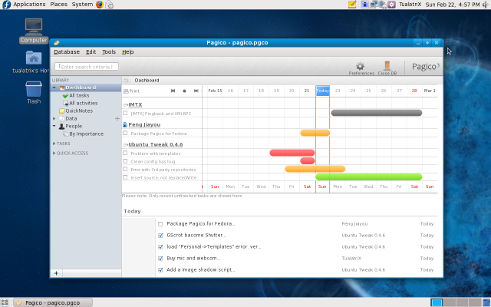Viewport: 491px width, 307px height.
Task: Check Error with 3rd party repositories task
Action: click(125, 169)
